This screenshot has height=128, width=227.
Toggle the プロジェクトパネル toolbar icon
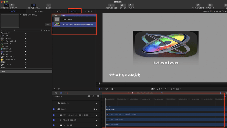34,5
